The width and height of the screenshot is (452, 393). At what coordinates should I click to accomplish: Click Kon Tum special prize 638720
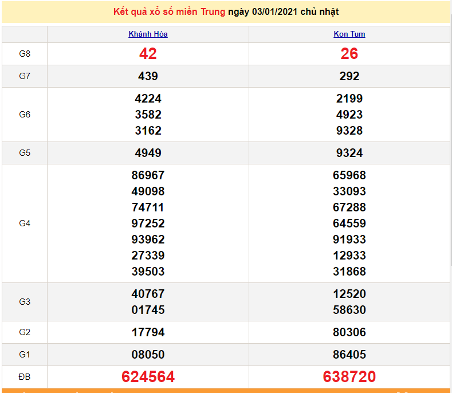[349, 376]
